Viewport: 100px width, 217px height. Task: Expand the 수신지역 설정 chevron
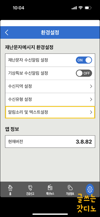tap(91, 86)
